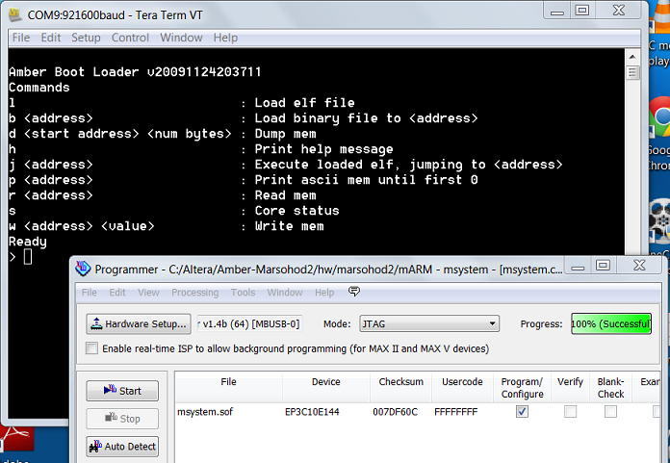Maximize the Tera Term window
670x463 pixels.
(582, 10)
